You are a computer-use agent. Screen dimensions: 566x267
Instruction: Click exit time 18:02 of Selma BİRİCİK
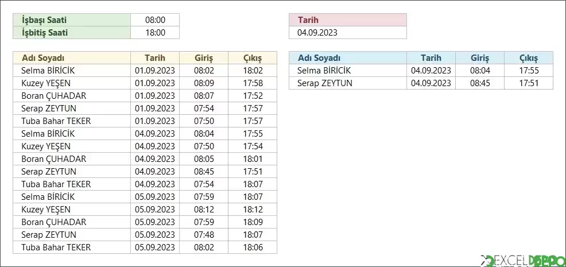[x=253, y=71]
